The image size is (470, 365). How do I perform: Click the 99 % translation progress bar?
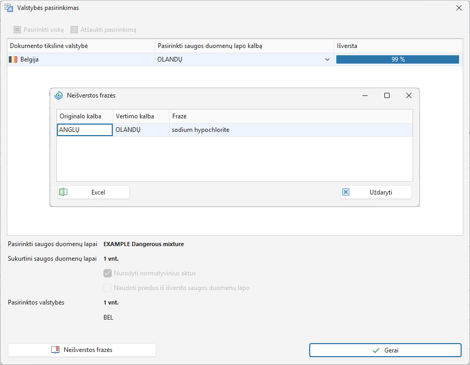click(397, 59)
